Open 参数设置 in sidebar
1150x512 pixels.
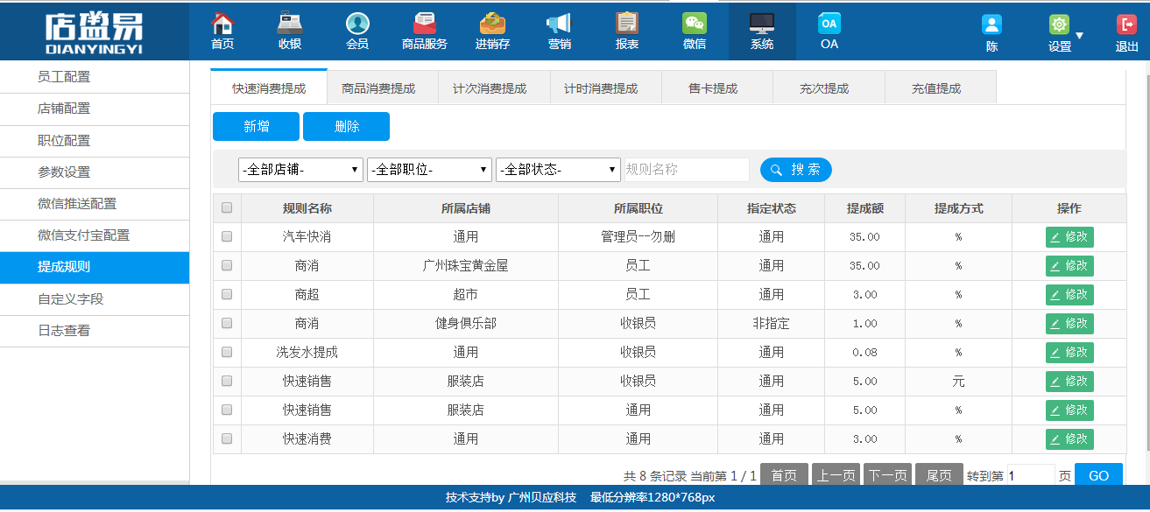95,172
